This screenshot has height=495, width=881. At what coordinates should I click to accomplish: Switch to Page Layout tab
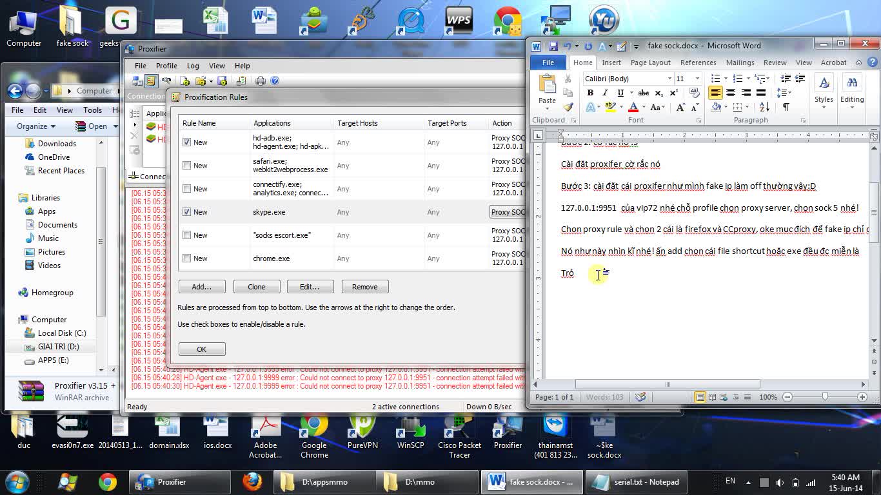pyautogui.click(x=650, y=63)
